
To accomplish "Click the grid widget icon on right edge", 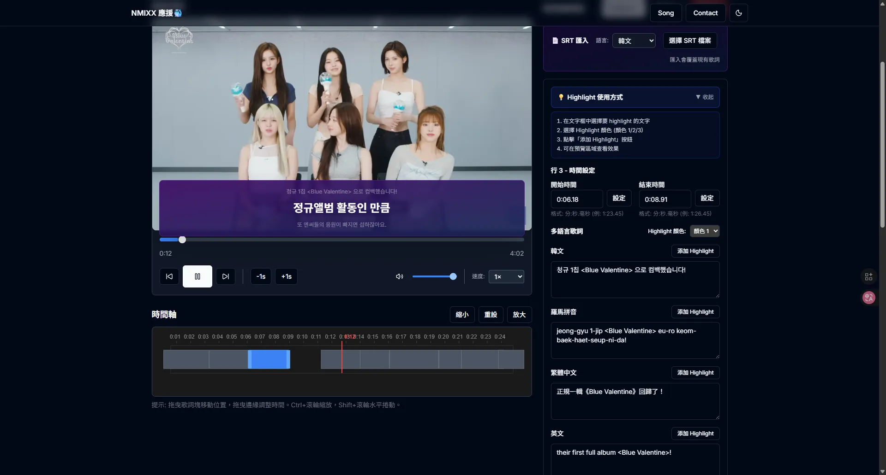I will click(868, 276).
